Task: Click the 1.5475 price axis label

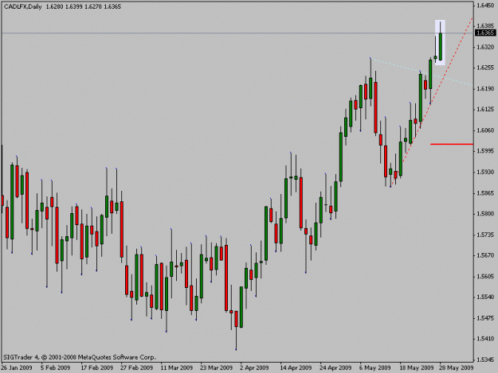Action: point(485,318)
